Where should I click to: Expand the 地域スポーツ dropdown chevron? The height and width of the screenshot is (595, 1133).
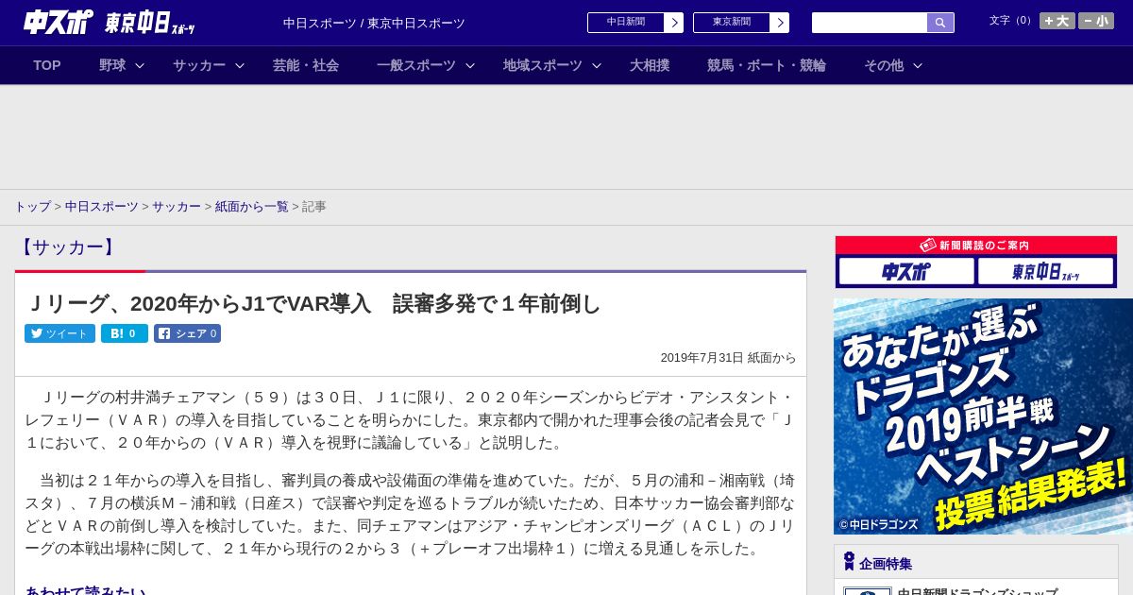(597, 65)
